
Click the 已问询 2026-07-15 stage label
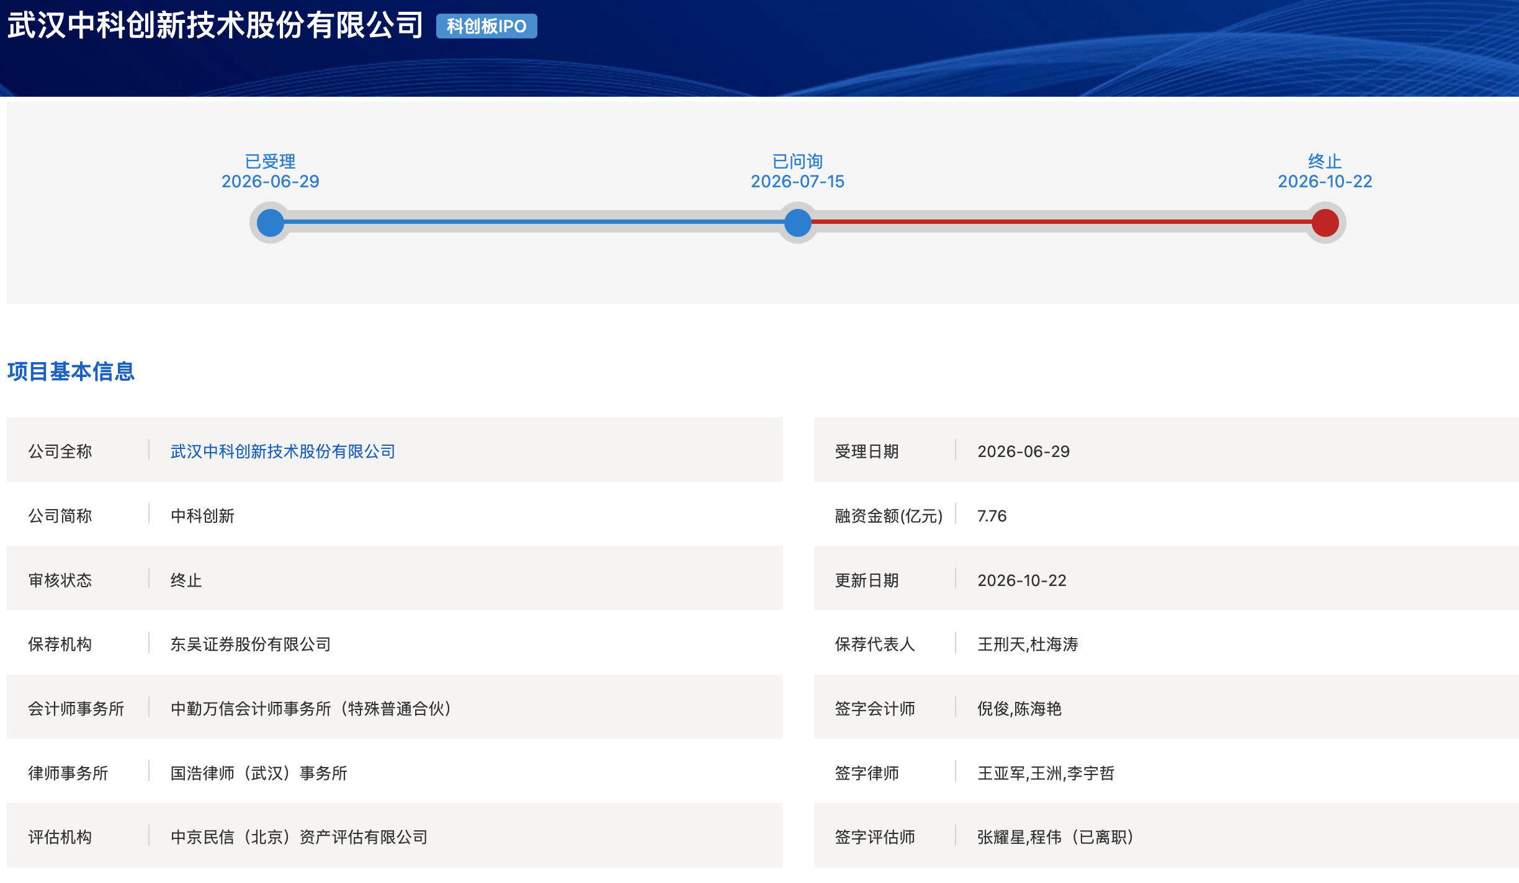coord(798,171)
